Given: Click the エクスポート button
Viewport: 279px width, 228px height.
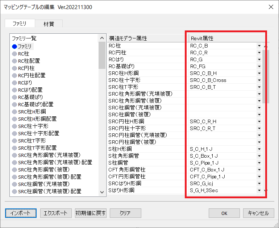Looking at the screenshot, I should coord(56,213).
